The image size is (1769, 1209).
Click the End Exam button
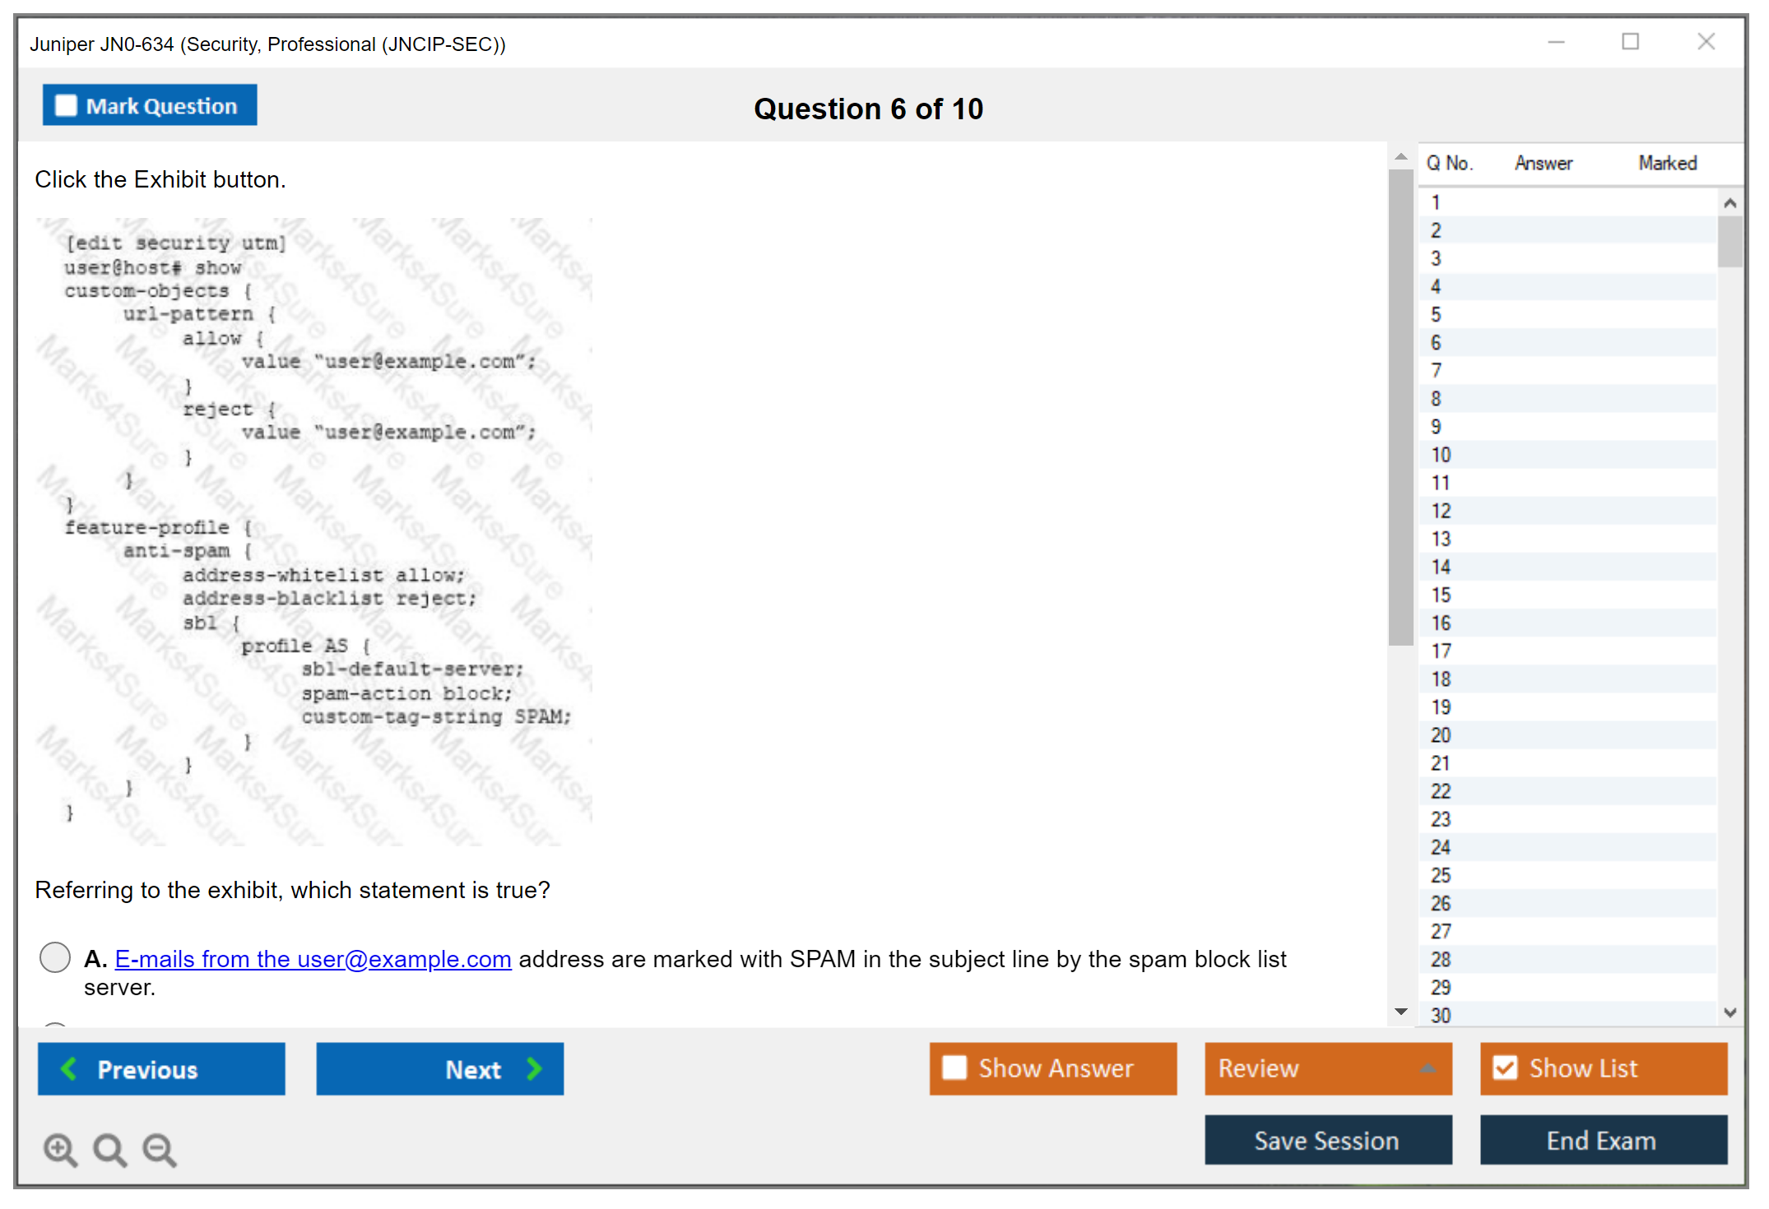point(1602,1140)
